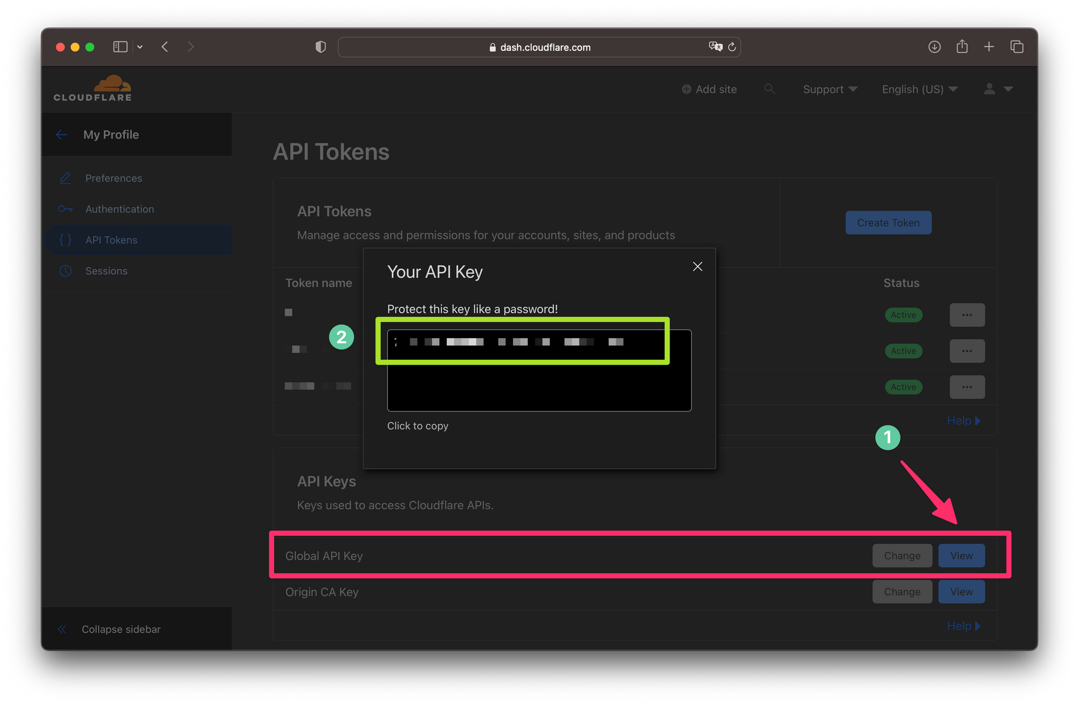Click the Global API Key label

[324, 556]
